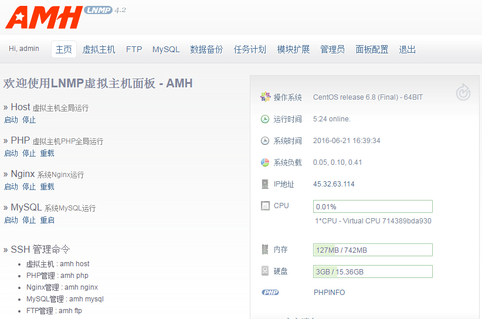The image size is (482, 319).
Task: Click the operating system icon
Action: pos(265,97)
